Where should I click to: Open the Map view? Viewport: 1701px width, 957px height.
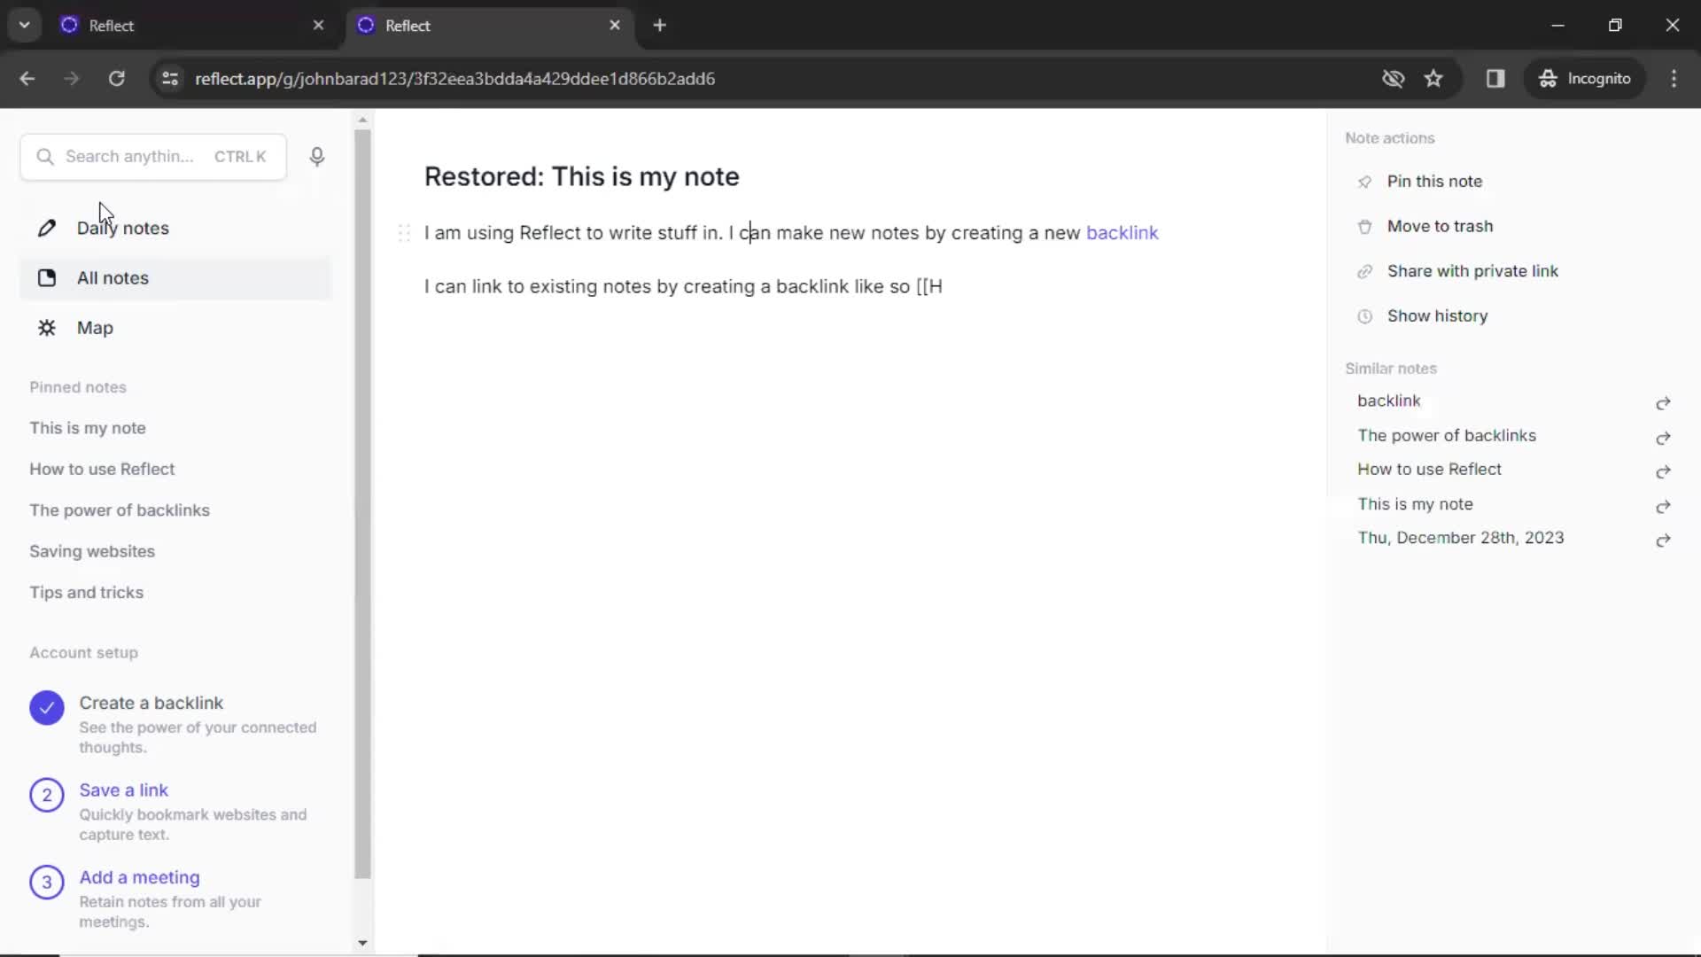point(95,328)
